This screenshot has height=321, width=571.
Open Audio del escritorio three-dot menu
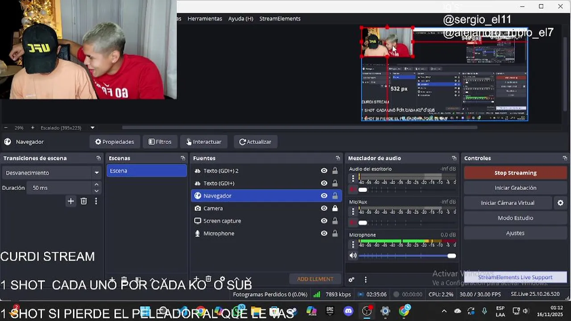coord(353,178)
